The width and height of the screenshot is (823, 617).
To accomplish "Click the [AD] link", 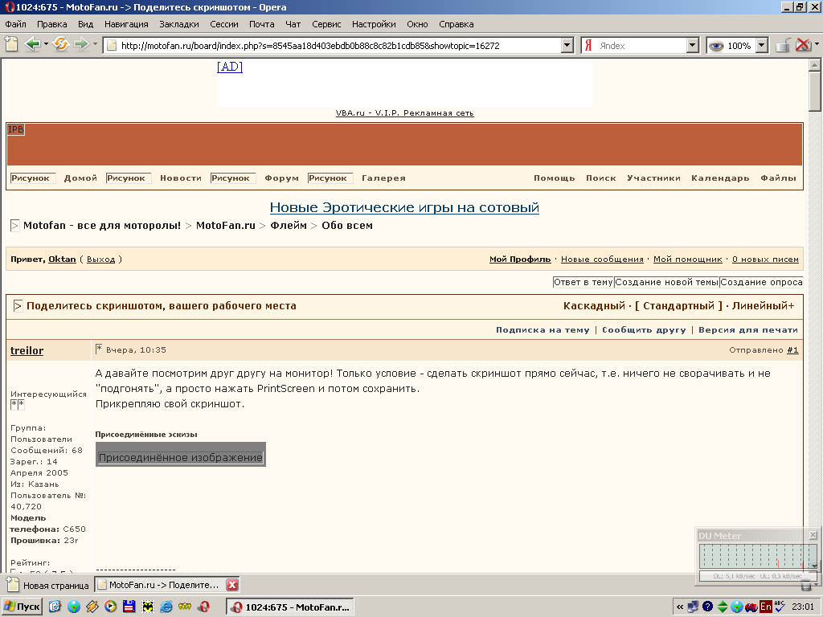I will coord(230,67).
